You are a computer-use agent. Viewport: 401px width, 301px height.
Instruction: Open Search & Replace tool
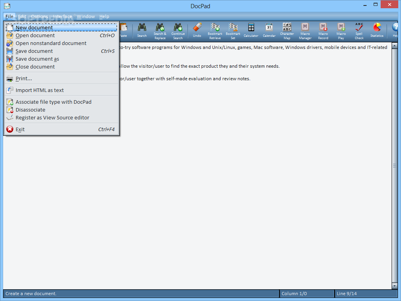[160, 31]
